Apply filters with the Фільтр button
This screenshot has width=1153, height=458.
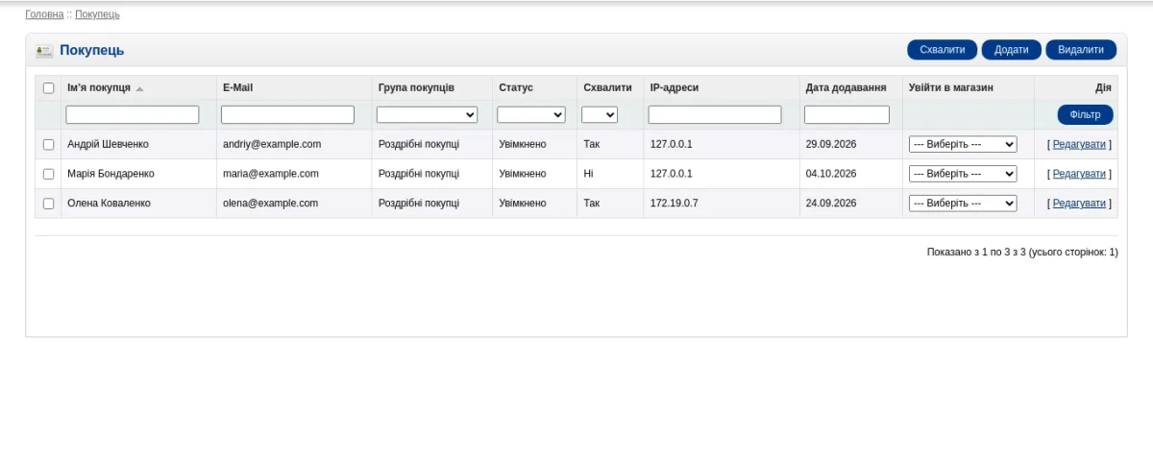(1086, 115)
